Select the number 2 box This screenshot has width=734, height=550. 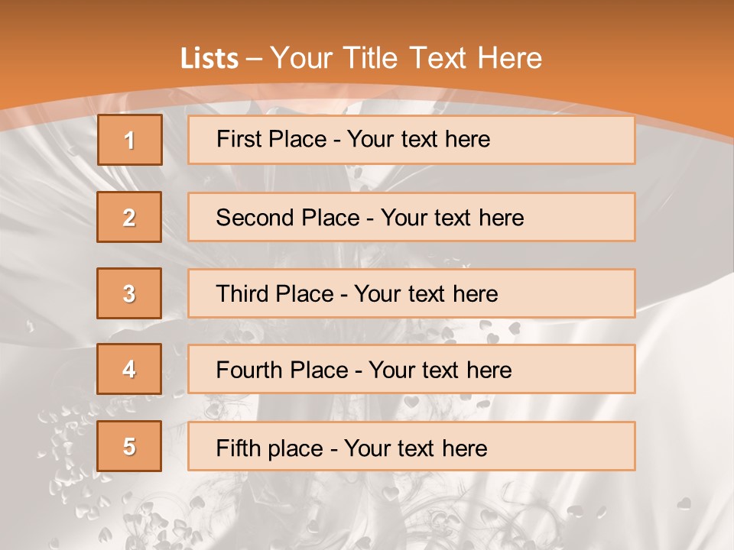[x=129, y=217]
